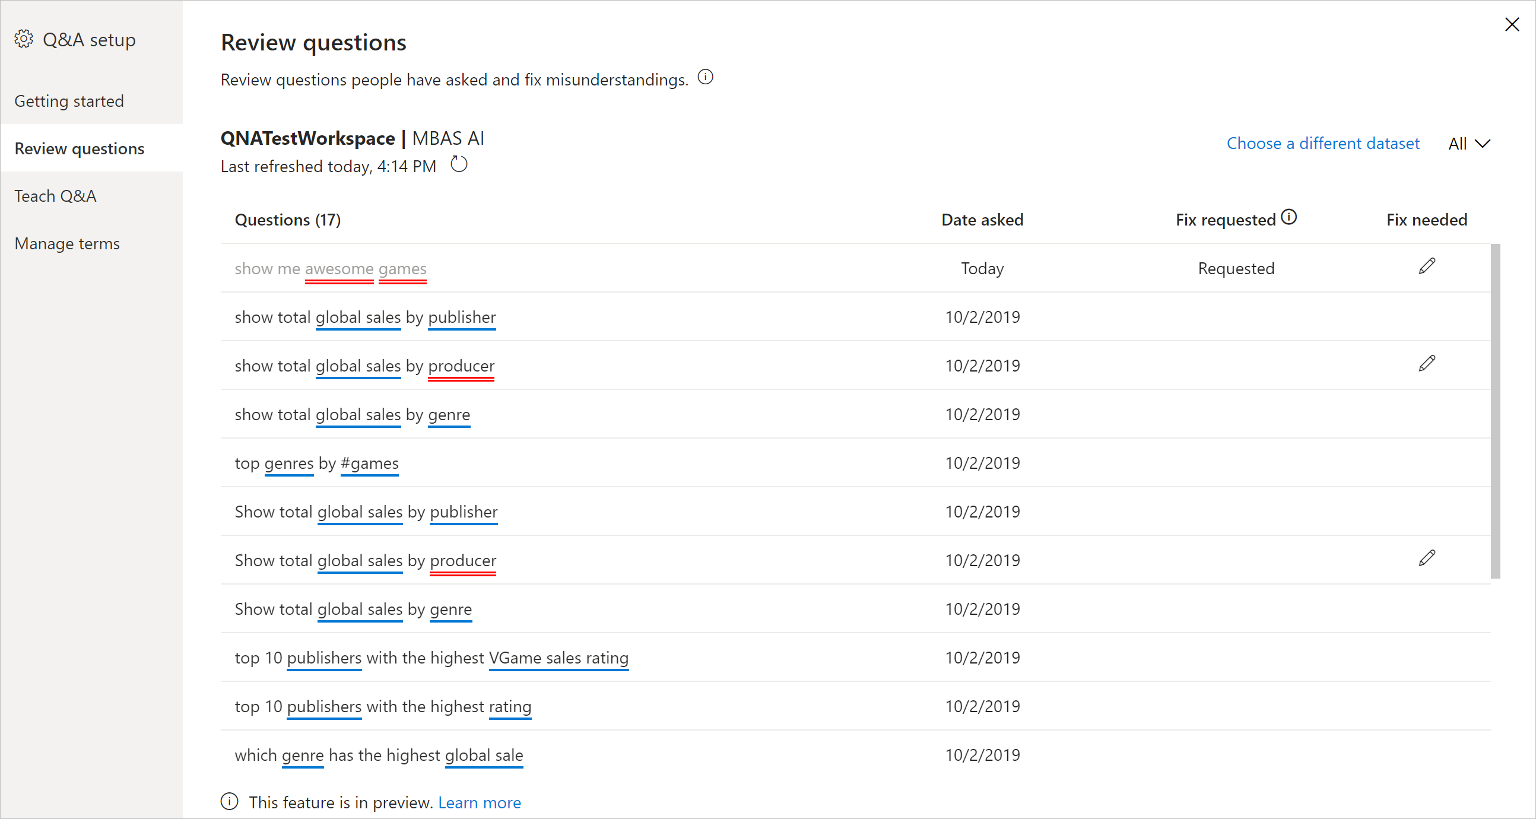Select the Review questions tab
This screenshot has width=1536, height=819.
point(80,148)
